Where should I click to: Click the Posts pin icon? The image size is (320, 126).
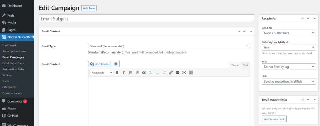4,15
